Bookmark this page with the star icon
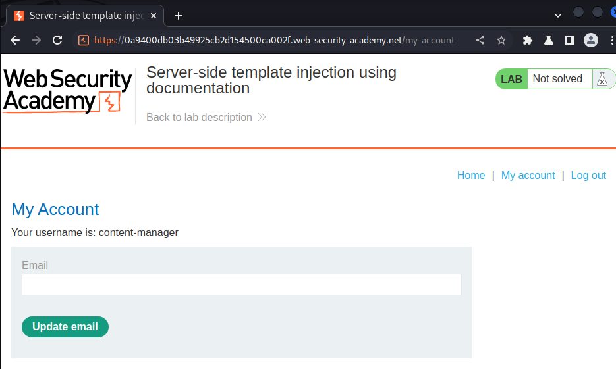This screenshot has width=616, height=369. click(x=501, y=40)
